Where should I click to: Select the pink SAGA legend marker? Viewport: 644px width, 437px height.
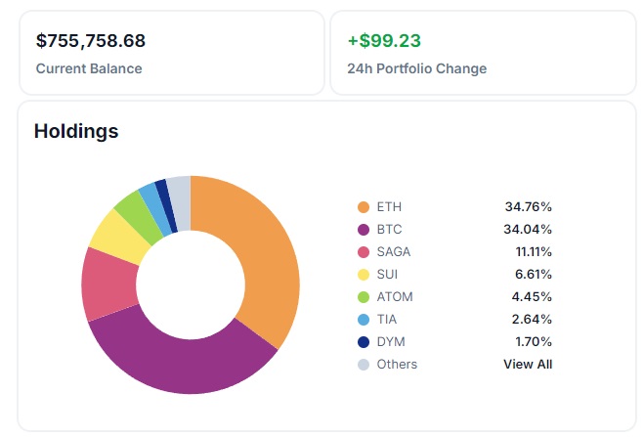coord(364,252)
